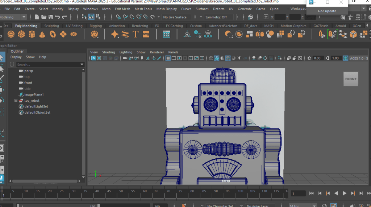Toggle the viewport grid display
The width and height of the screenshot is (371, 207).
coord(168,58)
